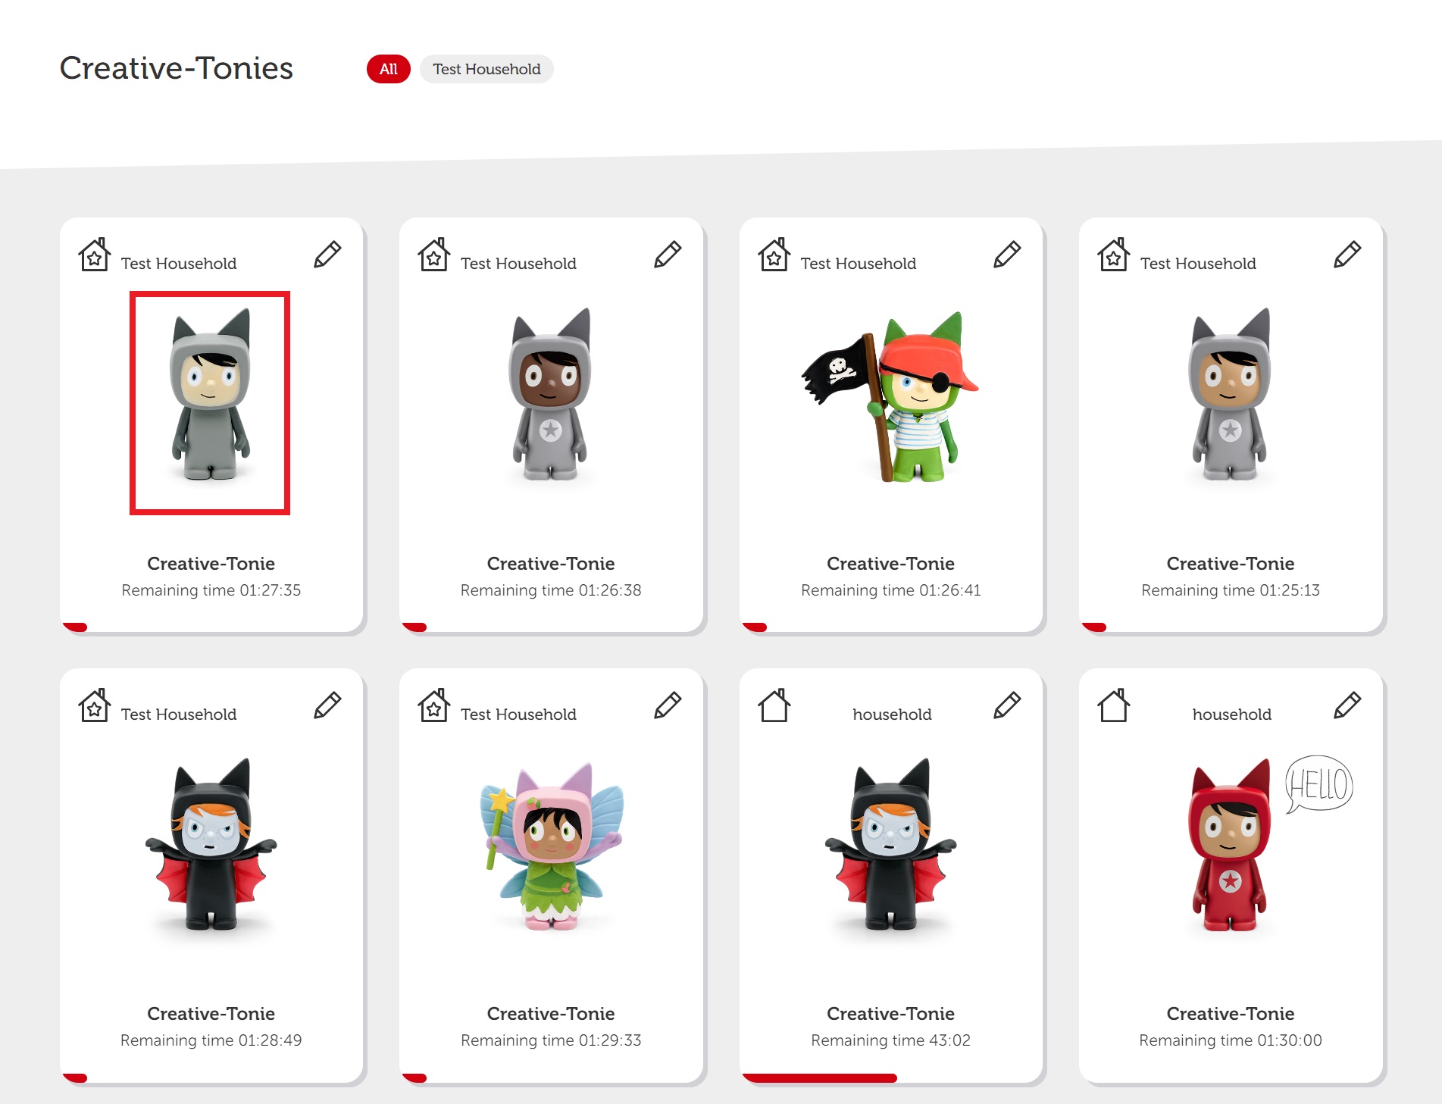
Task: Click Creative-Tonie title above Remaining time 01:25:13
Action: [1231, 563]
